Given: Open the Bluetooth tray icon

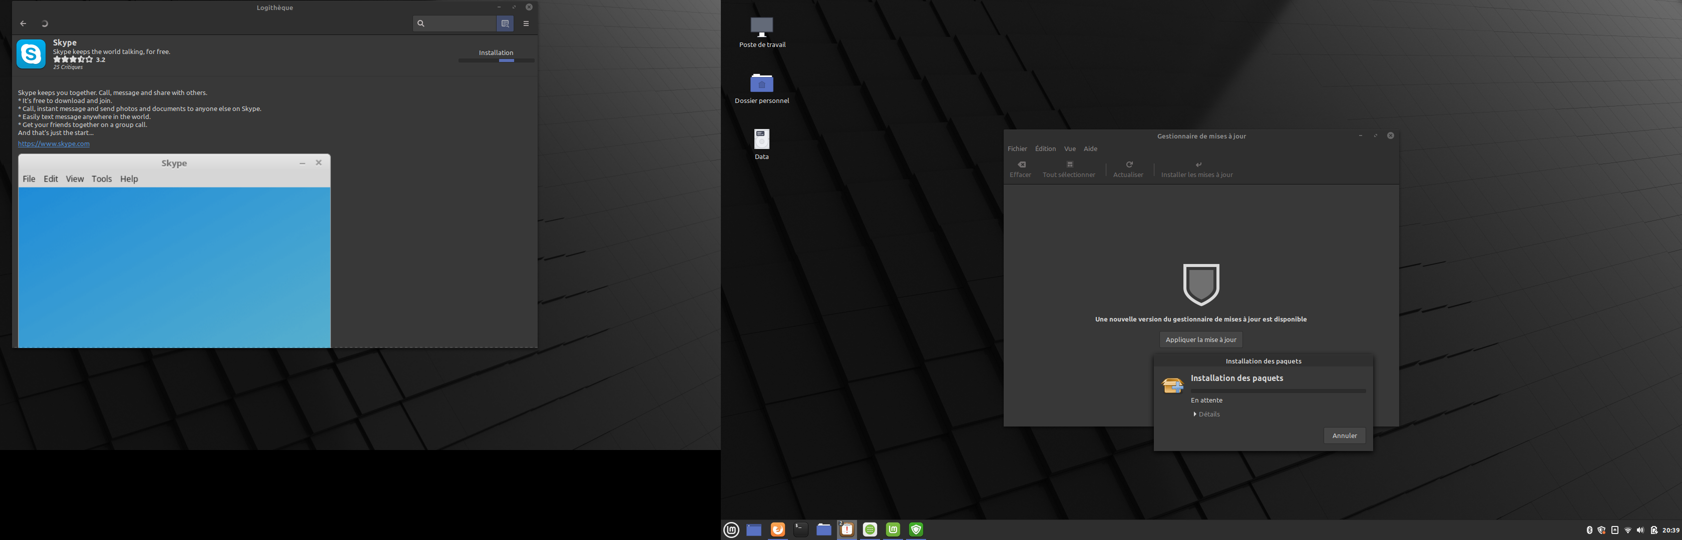Looking at the screenshot, I should coord(1589,530).
